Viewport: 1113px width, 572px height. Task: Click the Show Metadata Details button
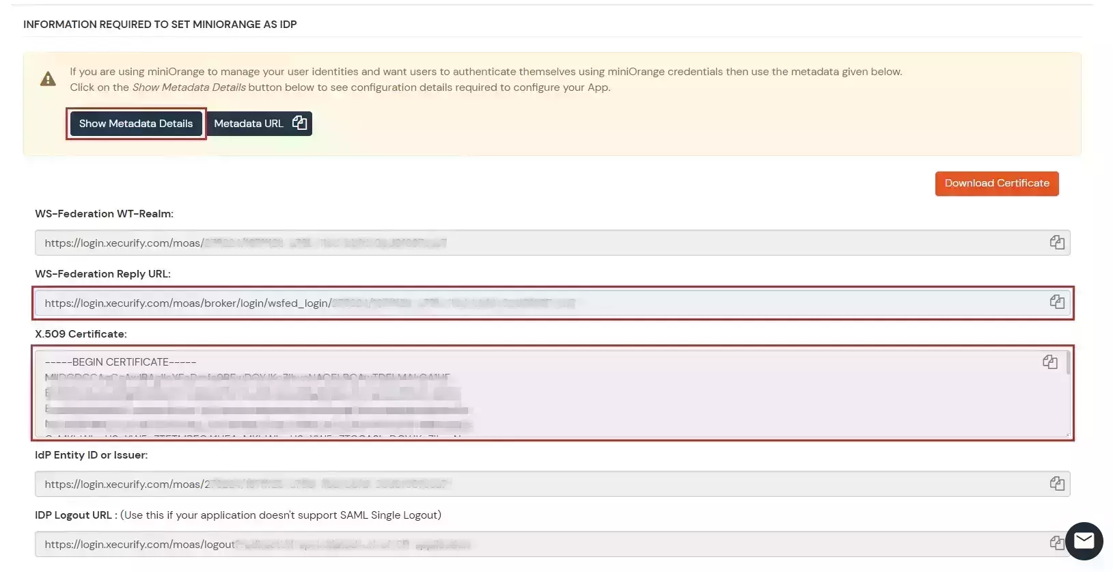click(x=136, y=124)
